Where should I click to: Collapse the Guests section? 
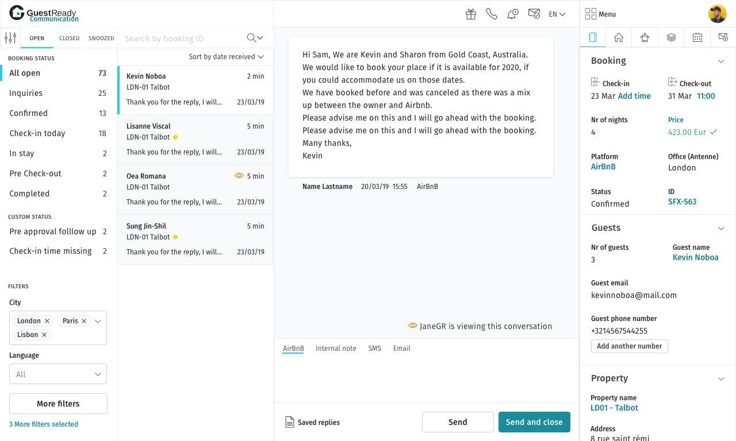721,228
